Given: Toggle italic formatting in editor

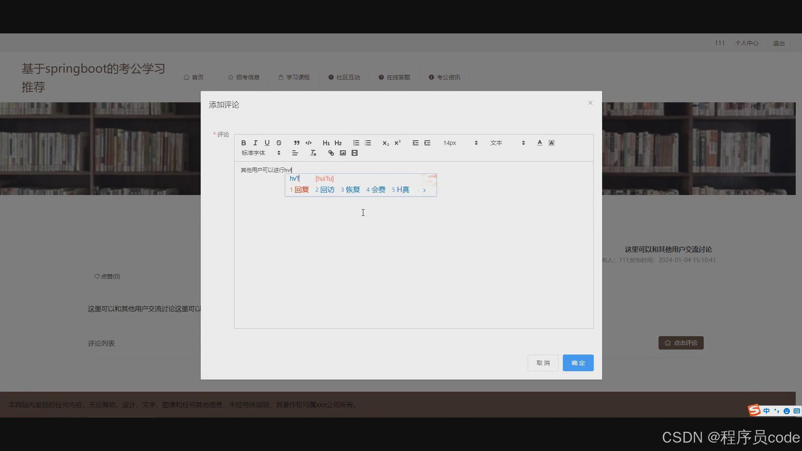Looking at the screenshot, I should [255, 143].
